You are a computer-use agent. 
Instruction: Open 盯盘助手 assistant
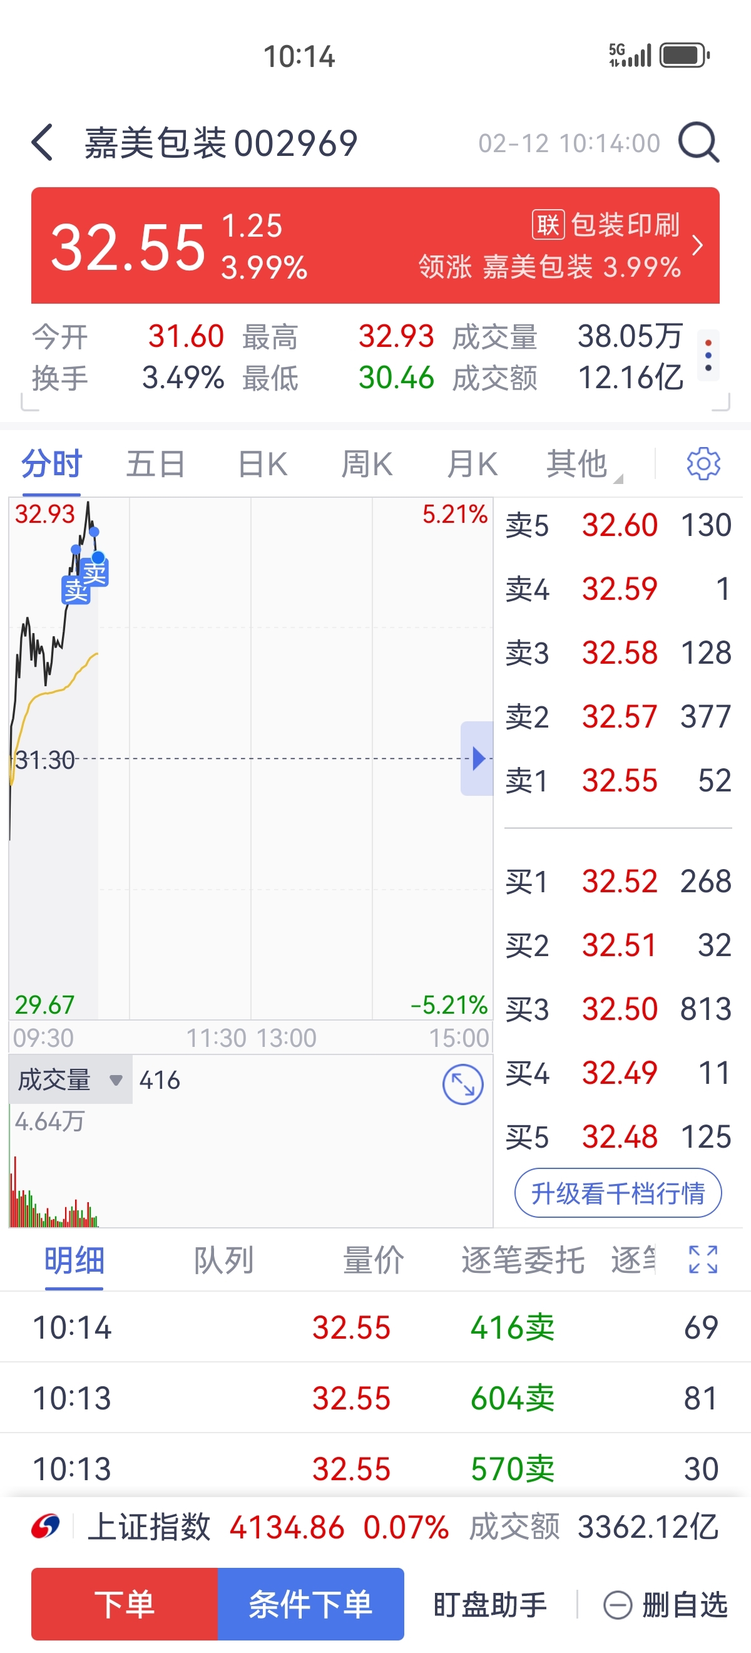click(490, 1605)
